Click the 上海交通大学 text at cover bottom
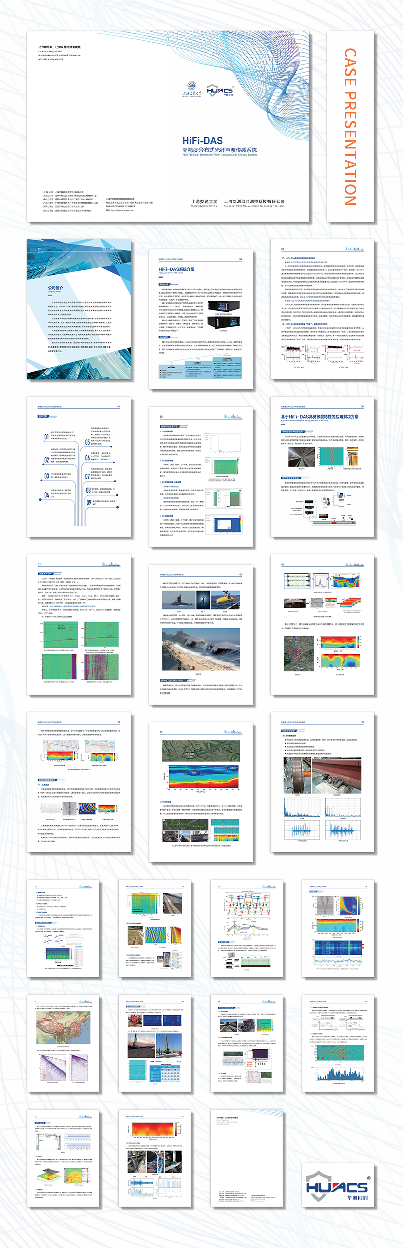Image resolution: width=403 pixels, height=1248 pixels. [205, 202]
